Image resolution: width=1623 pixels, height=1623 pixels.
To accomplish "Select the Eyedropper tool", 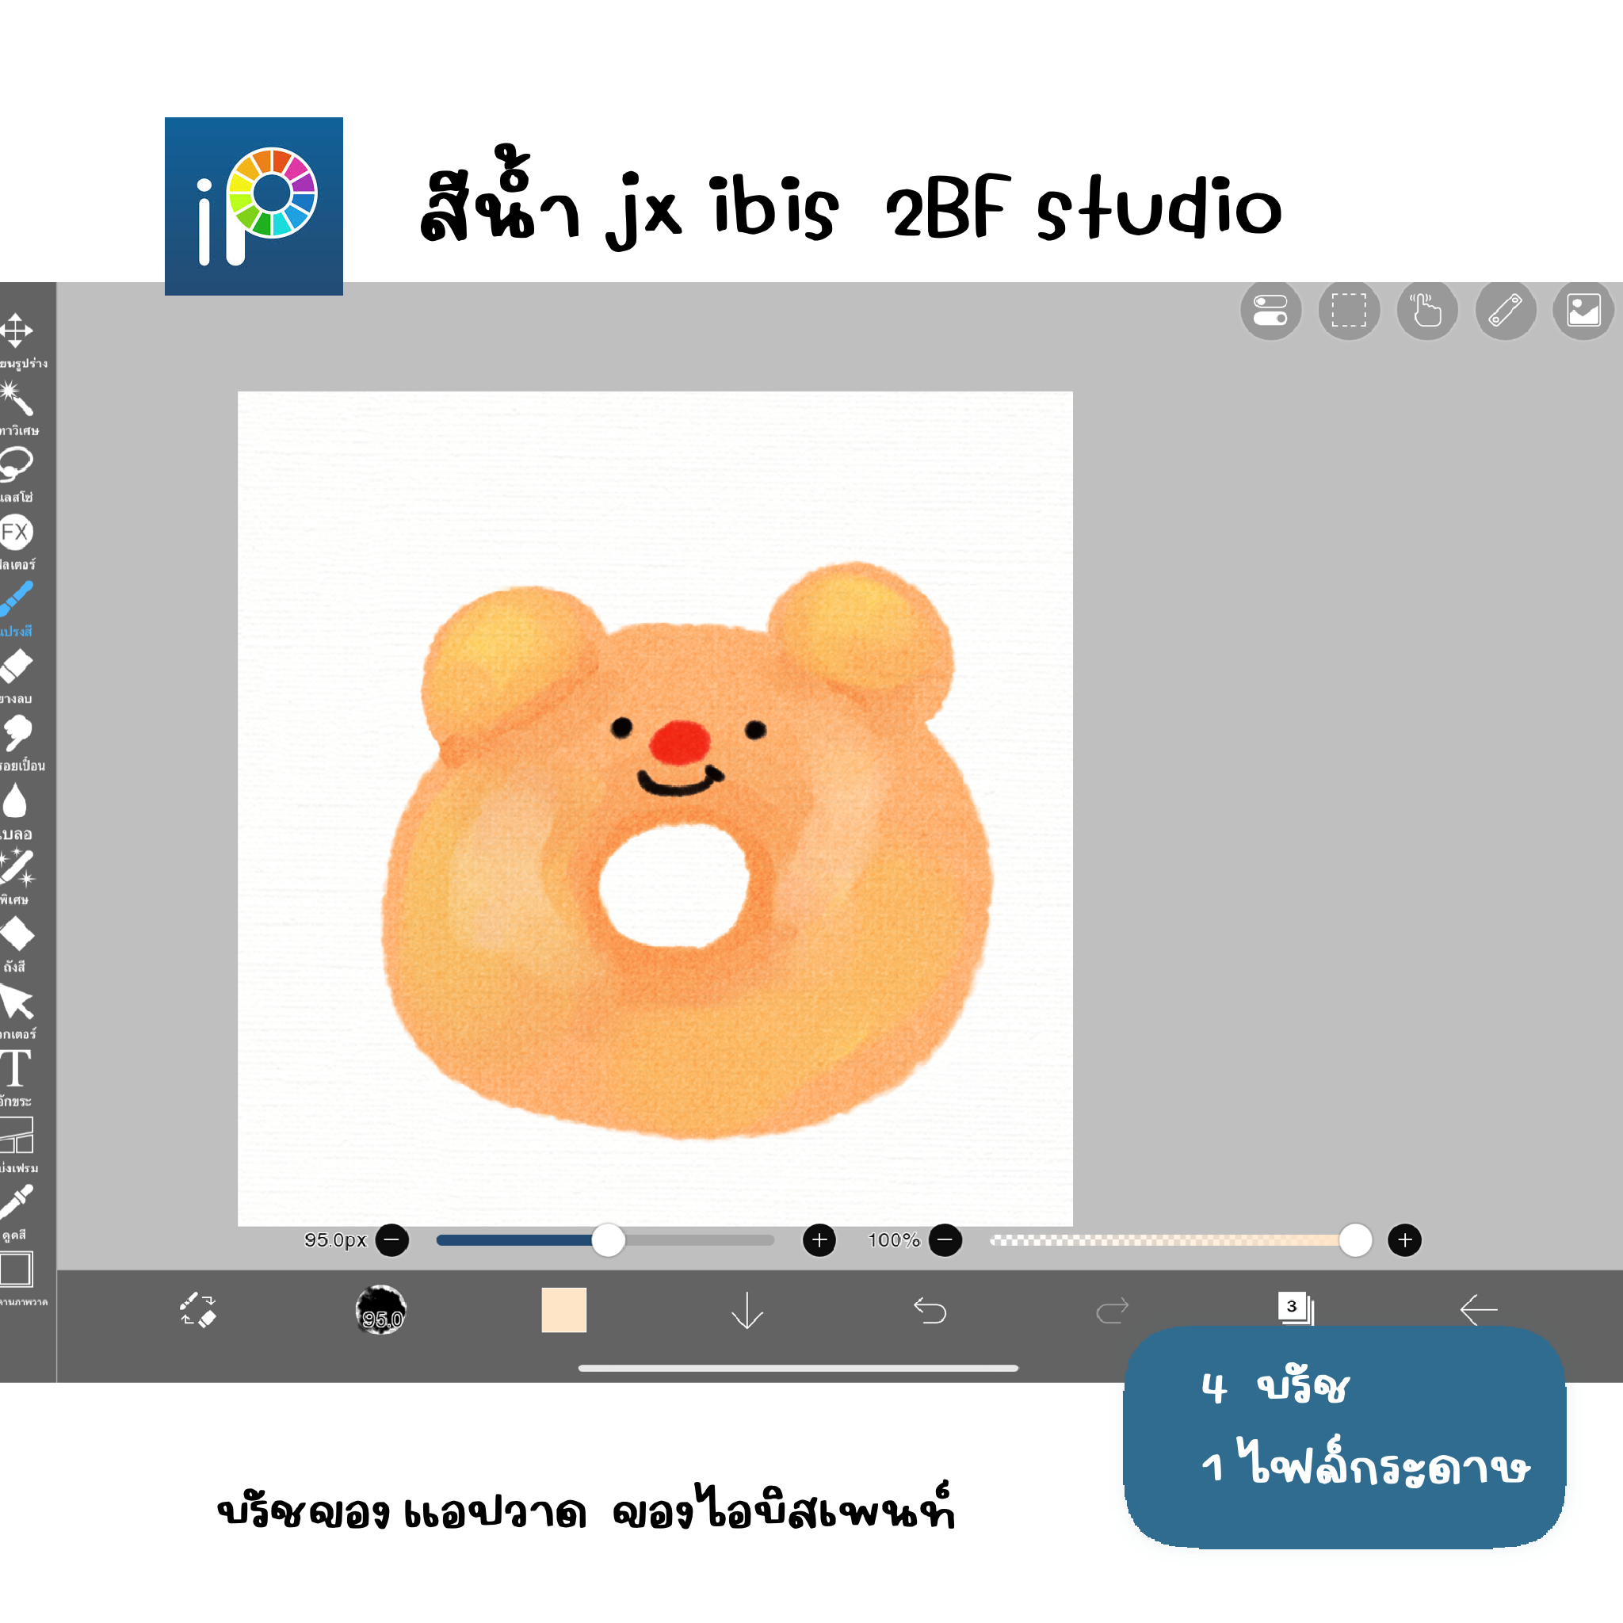I will [17, 1202].
